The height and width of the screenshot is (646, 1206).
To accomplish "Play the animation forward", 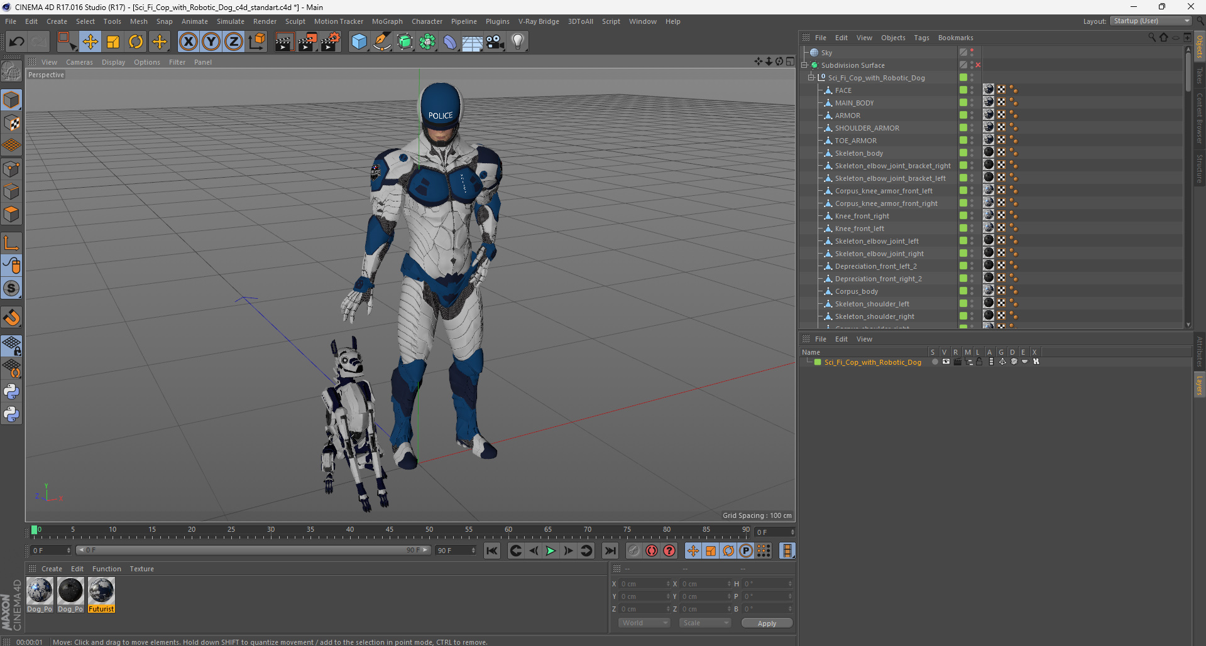I will coord(551,551).
